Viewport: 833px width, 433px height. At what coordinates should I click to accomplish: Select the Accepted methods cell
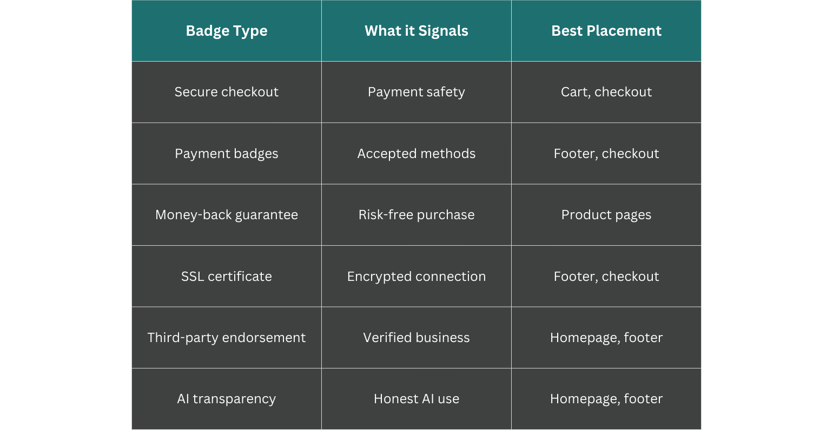[416, 154]
